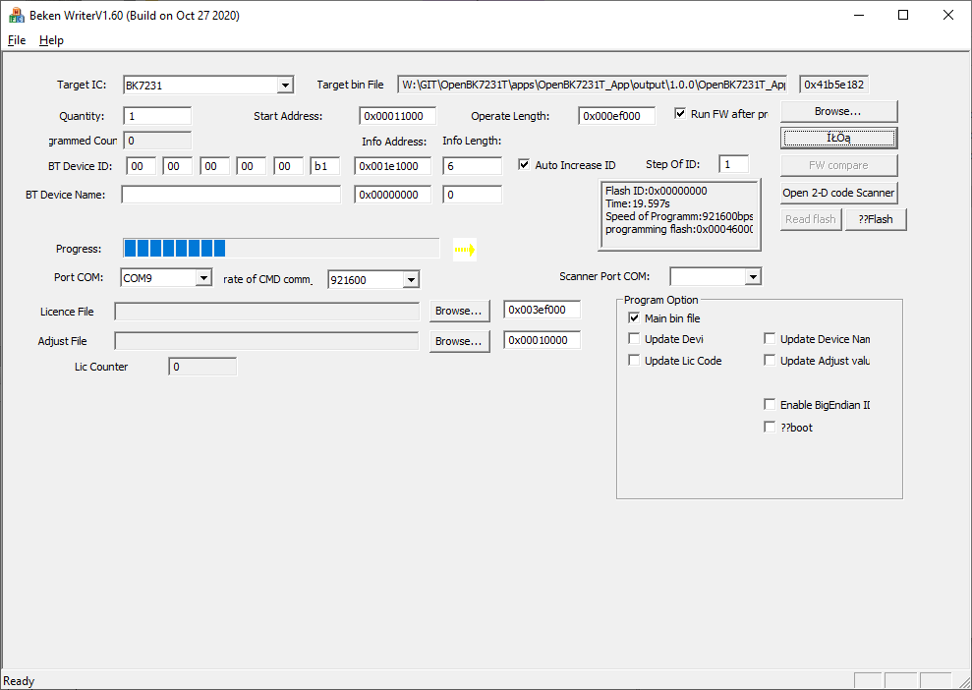972x690 pixels.
Task: Click Open 2-D code Scanner button
Action: click(838, 193)
